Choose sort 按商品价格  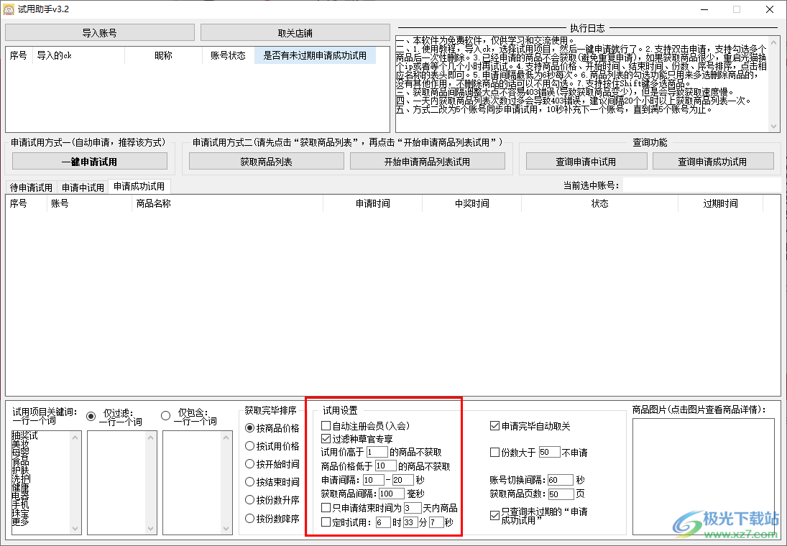coord(249,427)
